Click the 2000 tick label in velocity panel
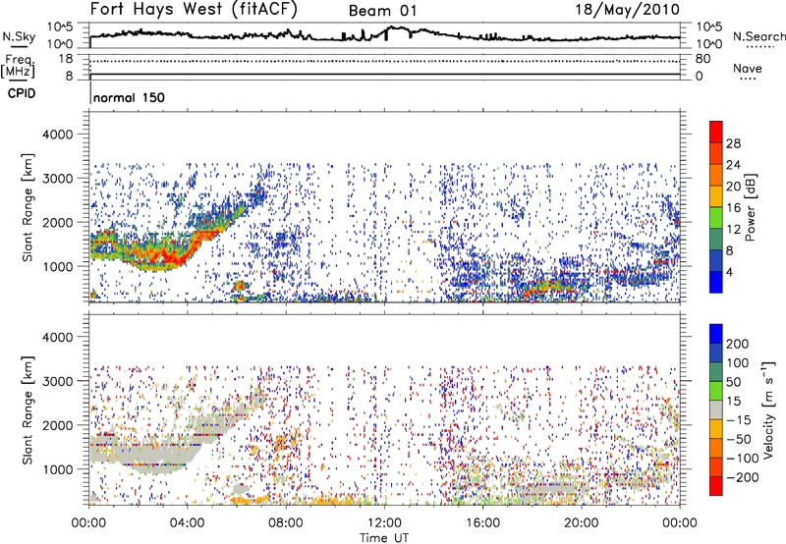Image resolution: width=786 pixels, height=544 pixels. (x=57, y=425)
